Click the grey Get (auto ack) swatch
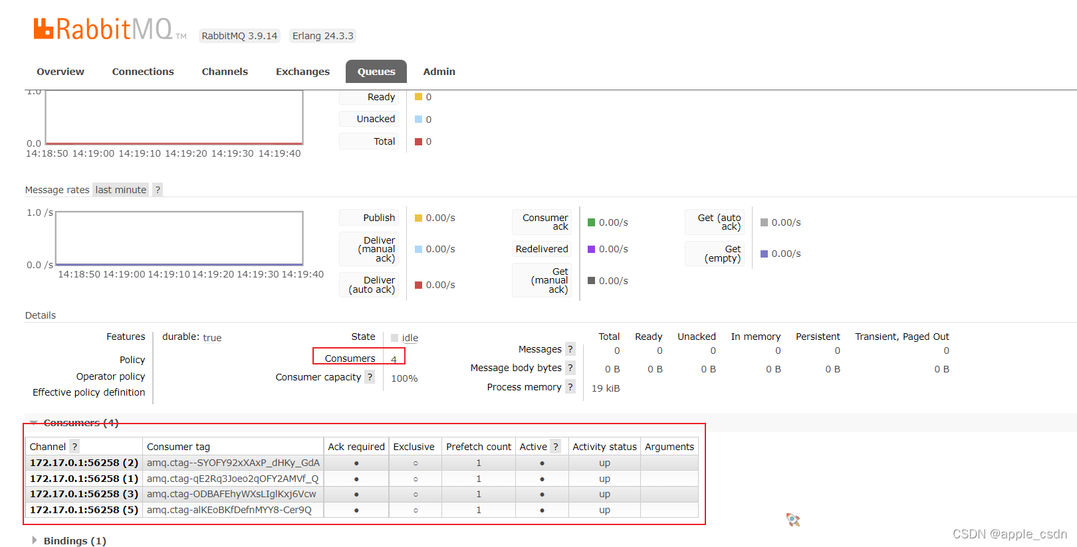This screenshot has height=547, width=1077. pos(765,222)
